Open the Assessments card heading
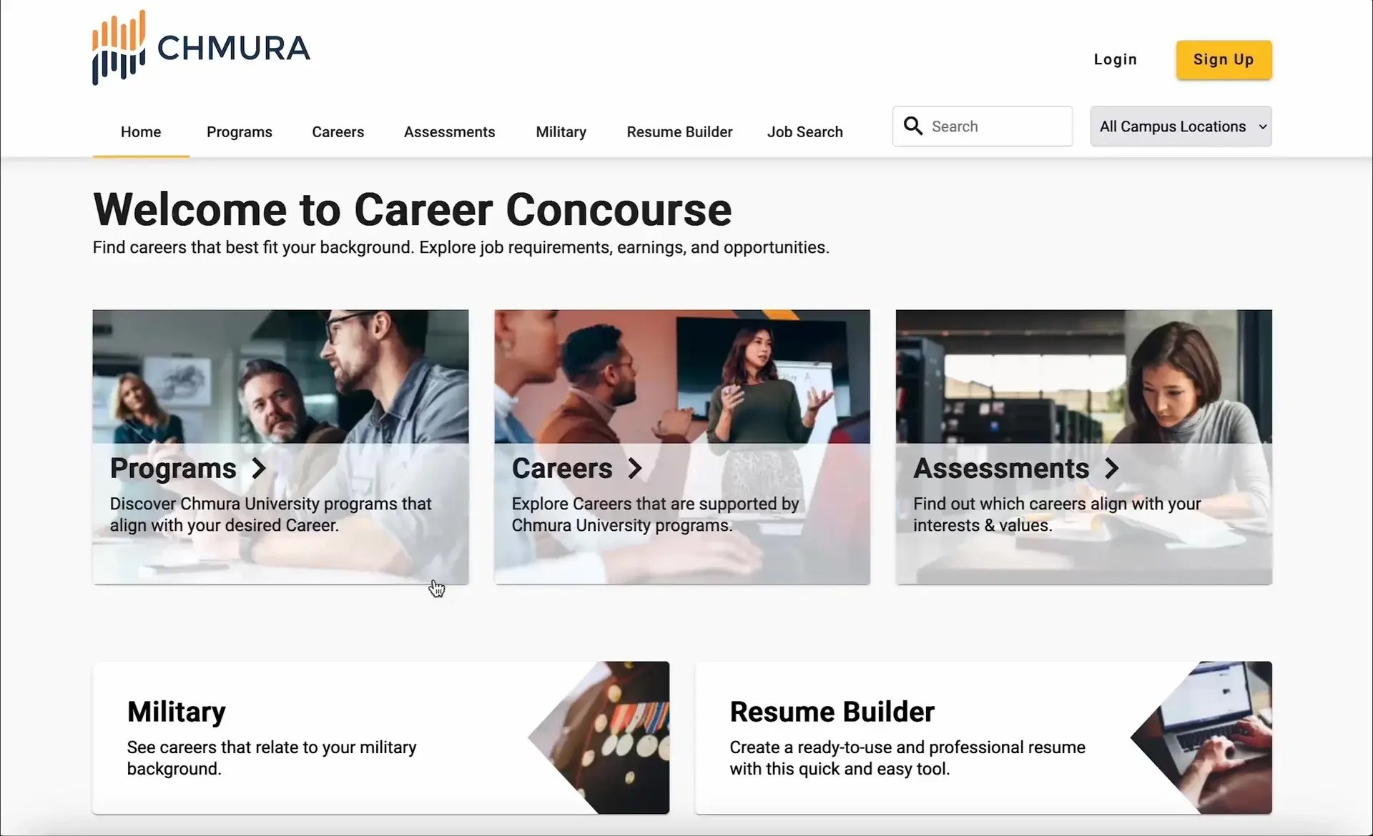The width and height of the screenshot is (1373, 836). point(1001,469)
